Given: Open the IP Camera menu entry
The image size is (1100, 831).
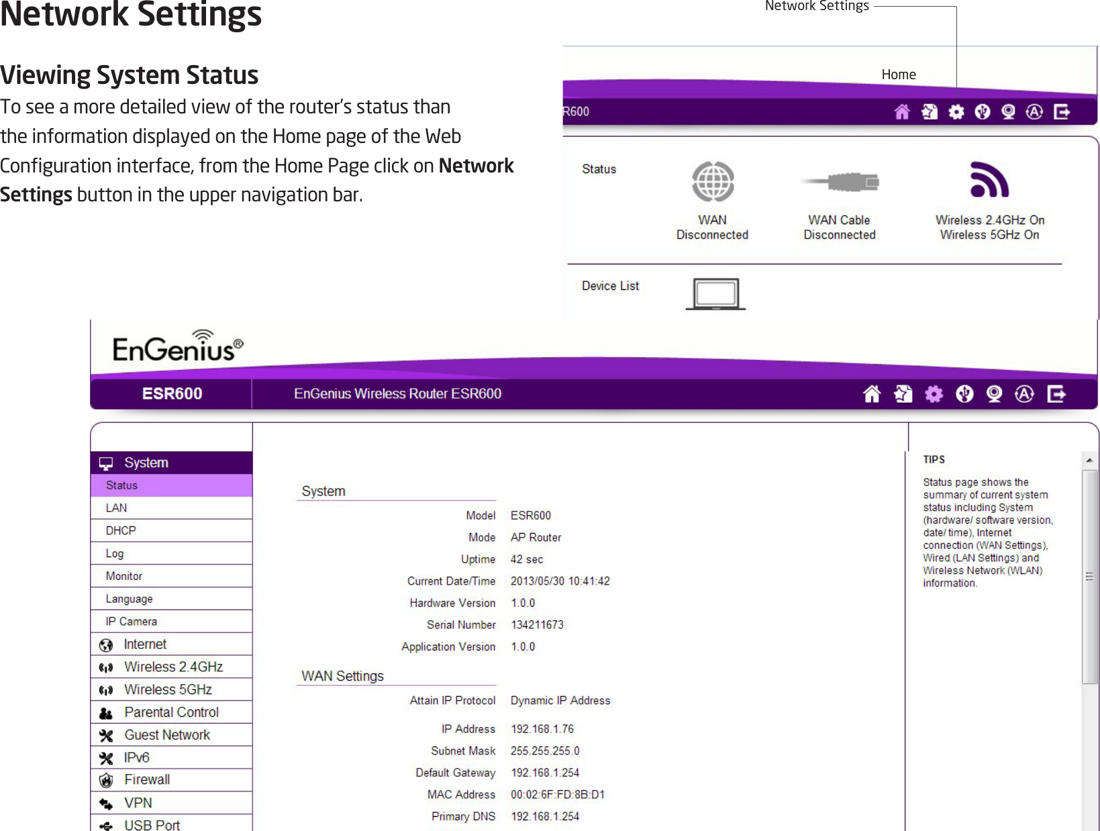Looking at the screenshot, I should [171, 622].
